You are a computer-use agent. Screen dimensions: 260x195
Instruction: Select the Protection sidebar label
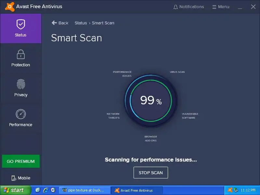coord(20,65)
